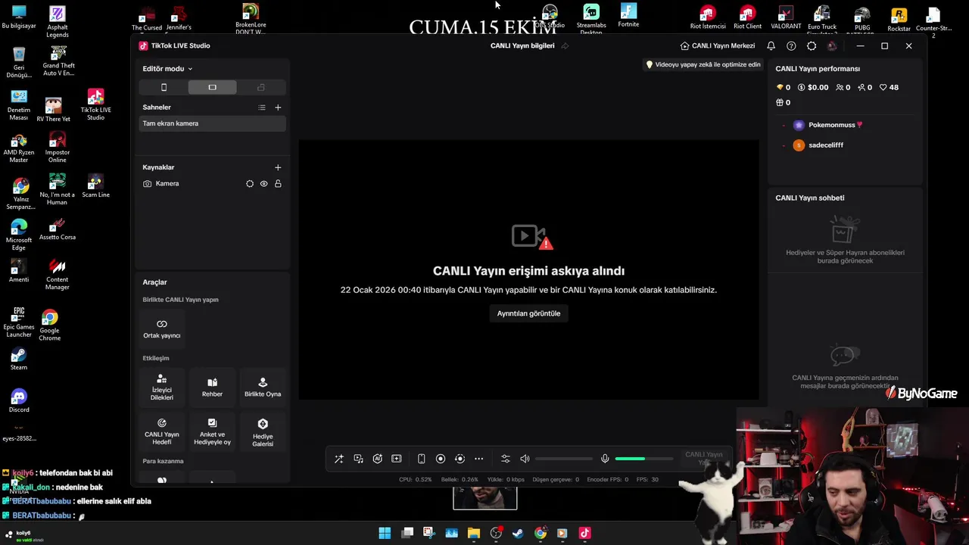
Task: Mute the microphone
Action: click(605, 459)
